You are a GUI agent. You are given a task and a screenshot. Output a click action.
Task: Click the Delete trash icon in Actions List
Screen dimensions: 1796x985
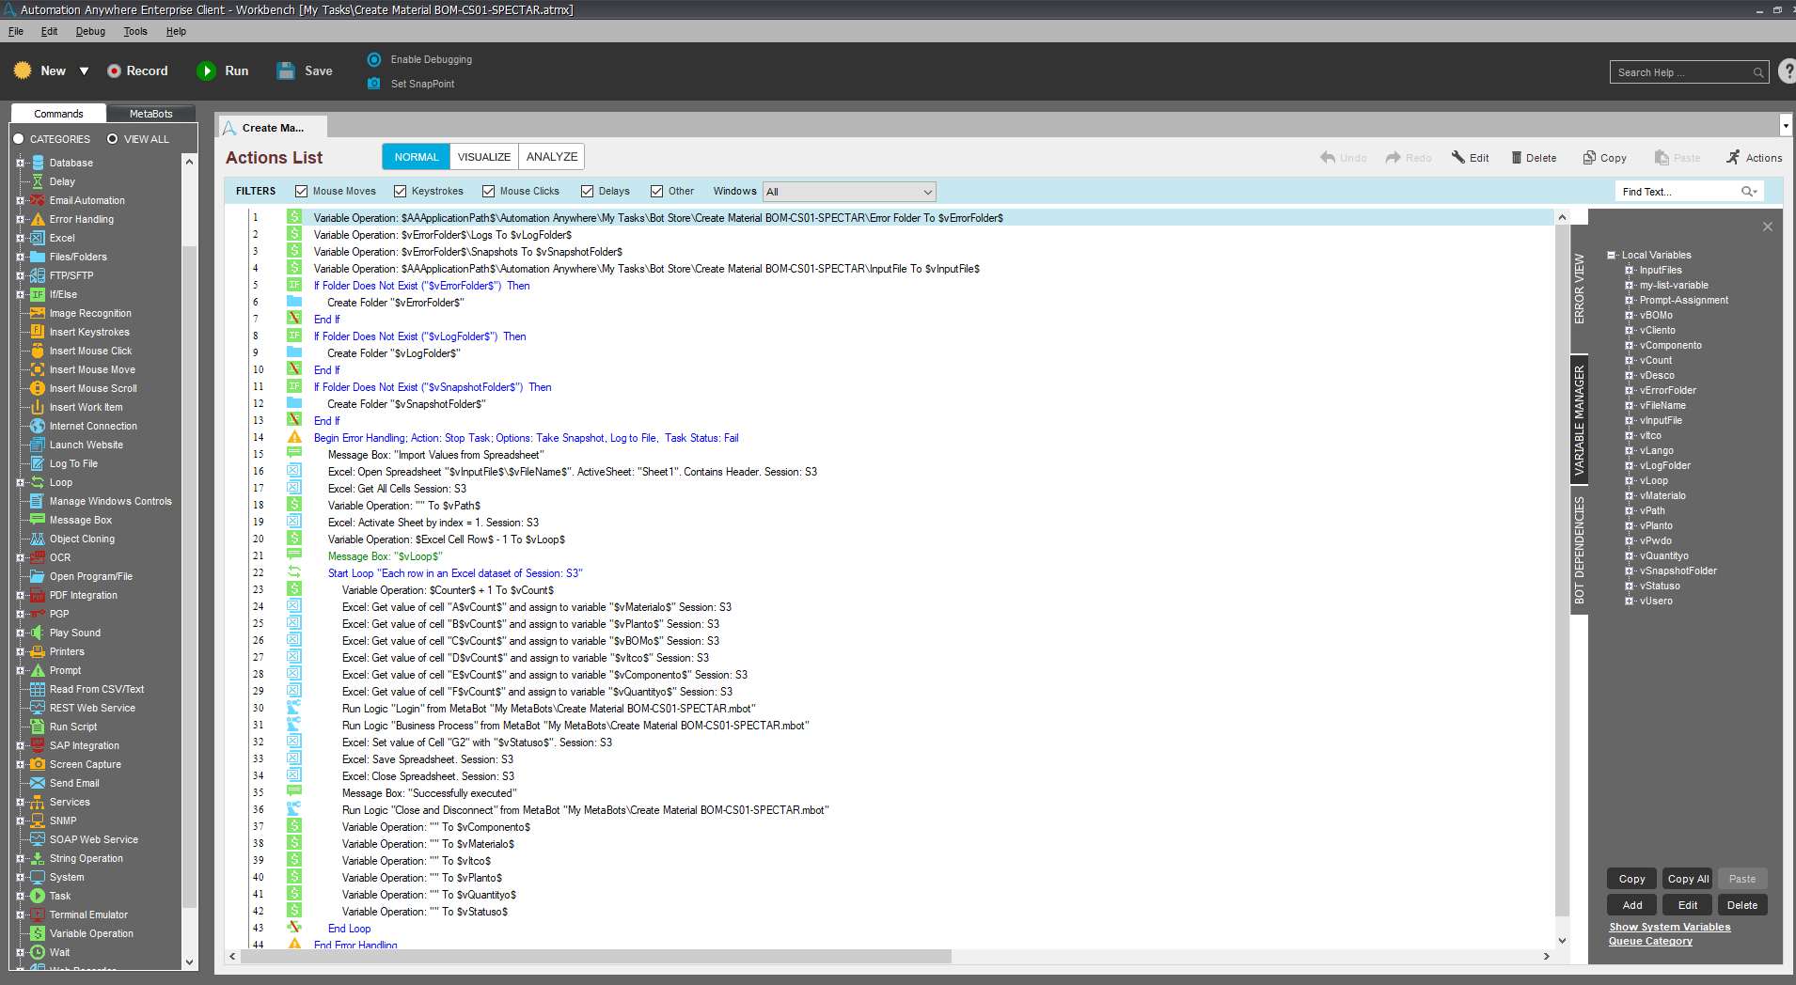coord(1516,158)
